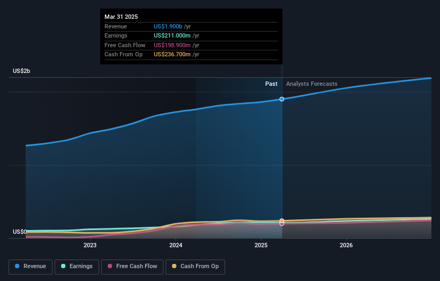Click the US$236.700m cash from op value
The image size is (440, 281).
pos(172,55)
